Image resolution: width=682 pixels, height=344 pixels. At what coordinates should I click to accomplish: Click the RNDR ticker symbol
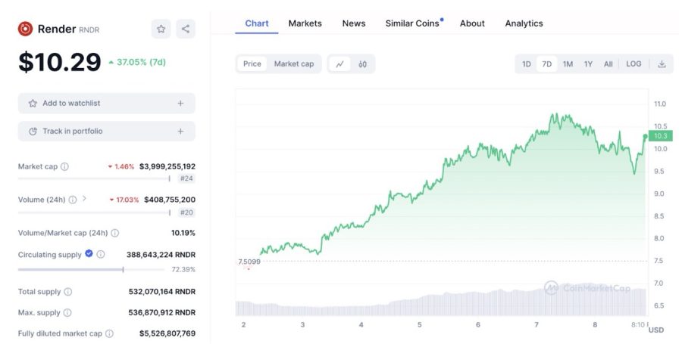[x=89, y=30]
